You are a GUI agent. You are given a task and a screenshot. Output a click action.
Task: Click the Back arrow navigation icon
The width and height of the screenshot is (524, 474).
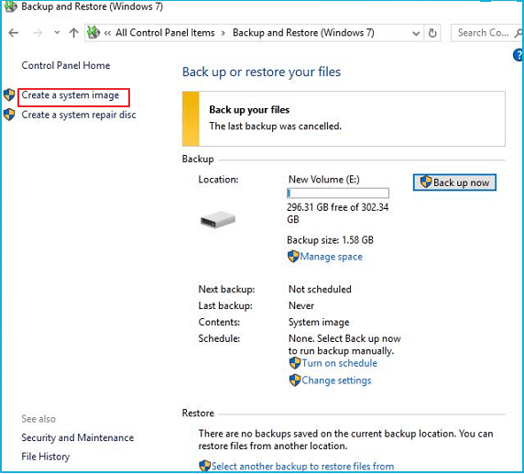click(x=14, y=33)
